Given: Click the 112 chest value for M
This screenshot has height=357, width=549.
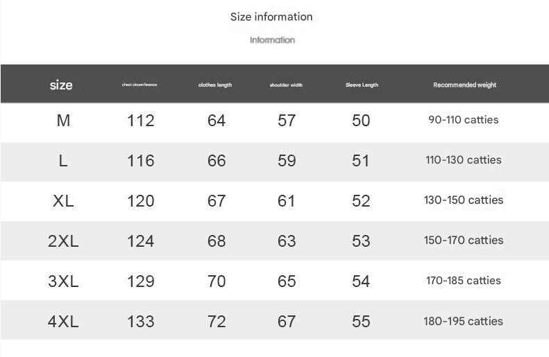Looking at the screenshot, I should [141, 121].
